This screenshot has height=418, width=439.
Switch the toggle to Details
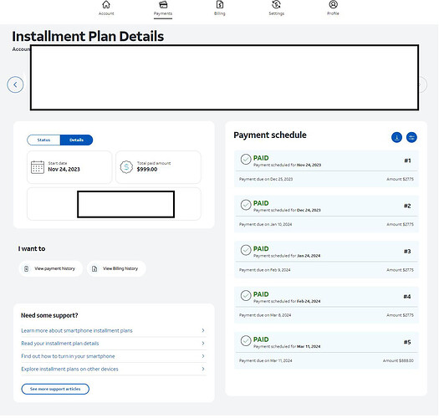(x=76, y=140)
